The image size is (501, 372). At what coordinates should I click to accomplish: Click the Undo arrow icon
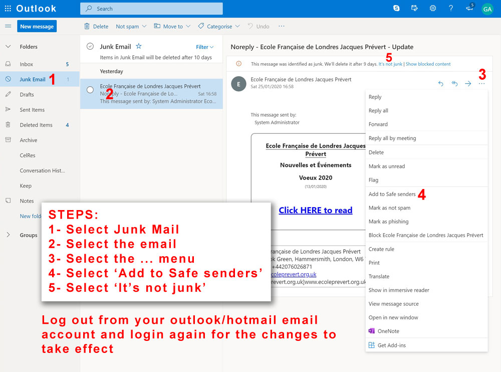point(250,26)
